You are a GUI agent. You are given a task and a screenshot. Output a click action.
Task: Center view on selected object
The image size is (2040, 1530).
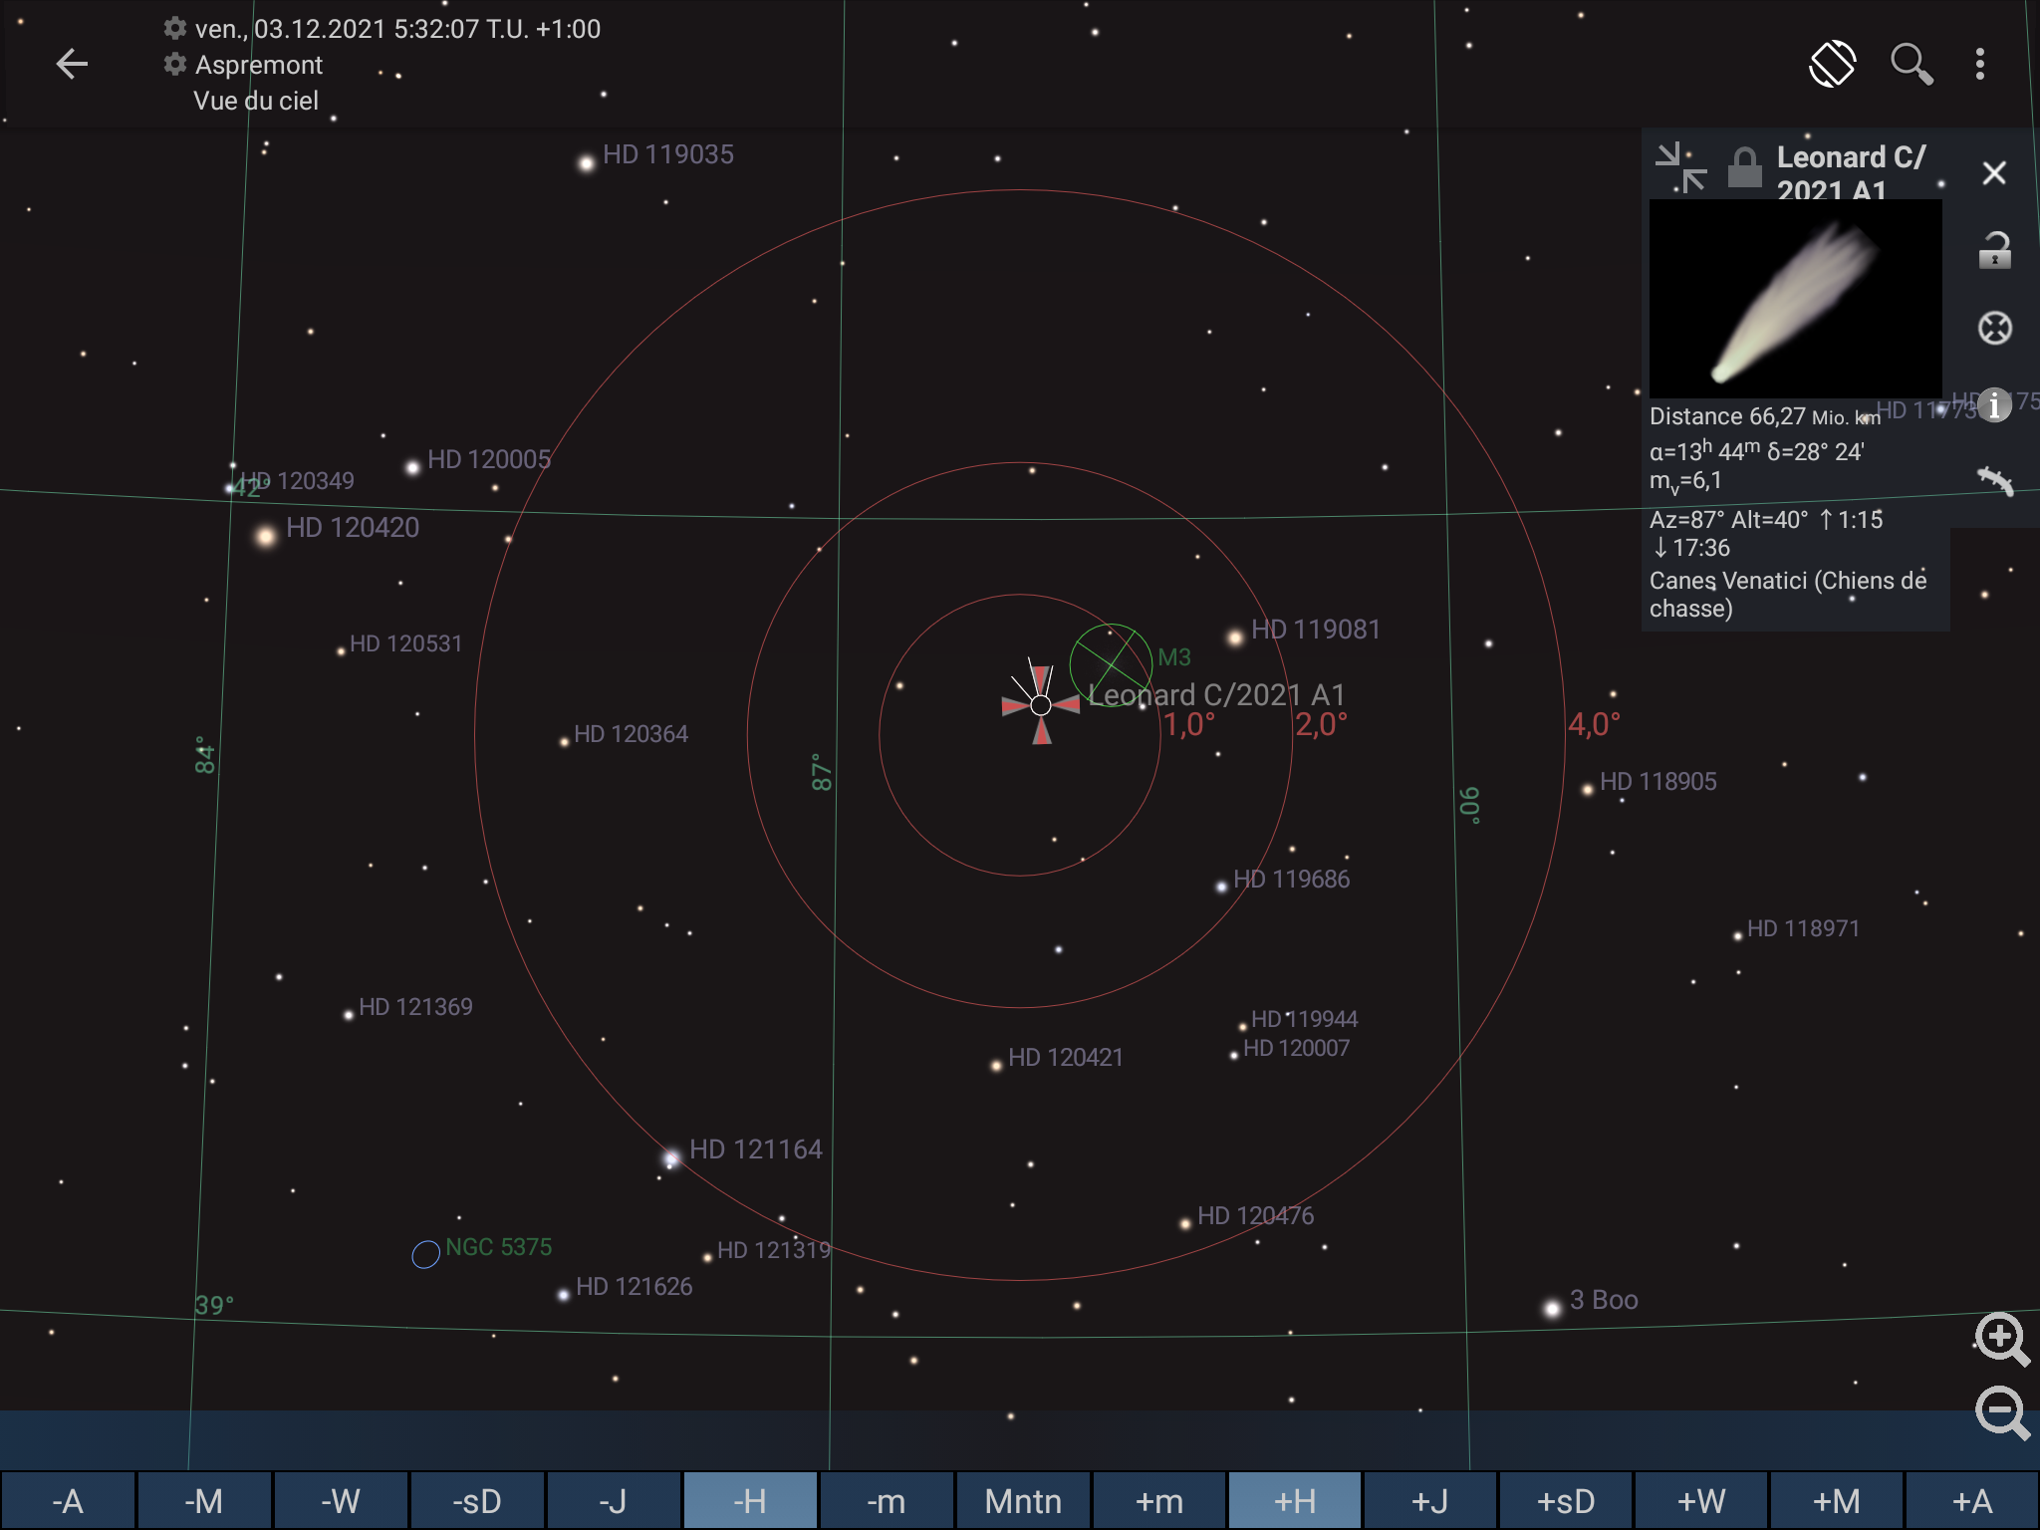[1994, 329]
